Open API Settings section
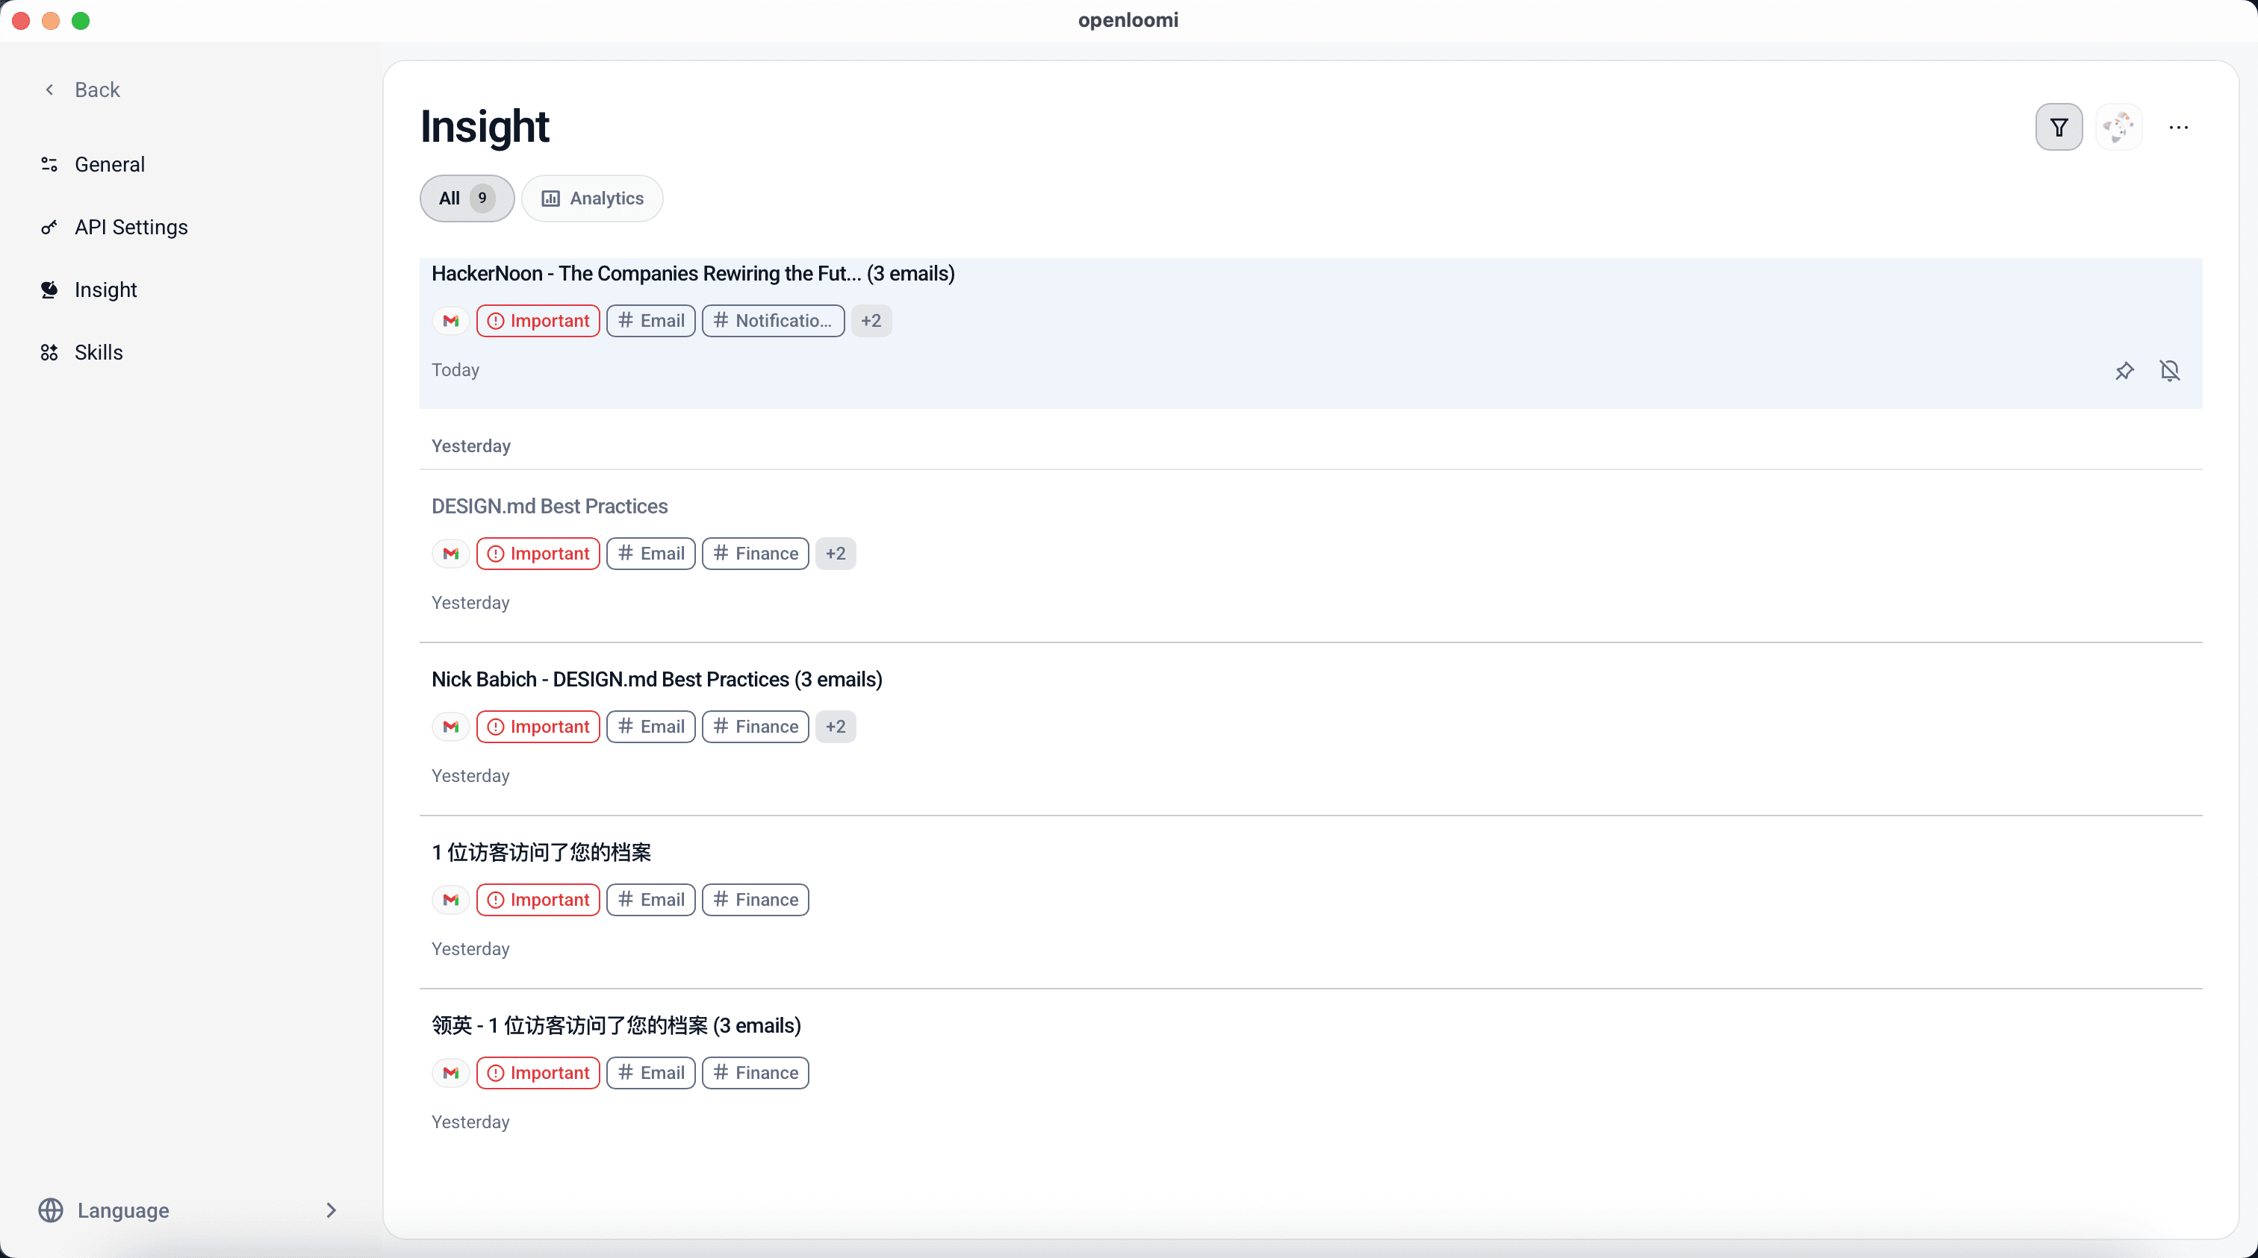Image resolution: width=2258 pixels, height=1258 pixels. (x=131, y=228)
